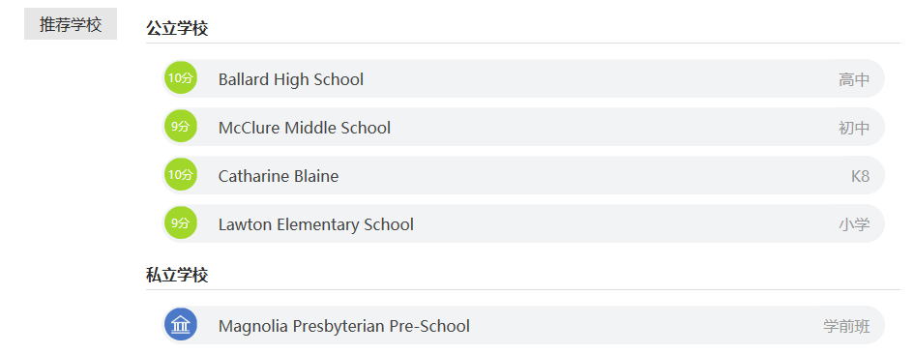The width and height of the screenshot is (914, 354).
Task: Select the 公立学校 section heading
Action: pos(177,28)
